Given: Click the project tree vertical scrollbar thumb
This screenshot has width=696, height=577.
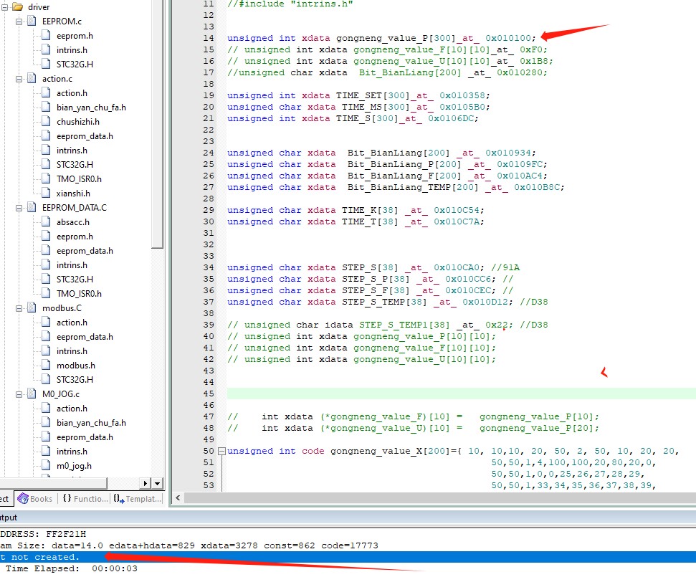Looking at the screenshot, I should (x=157, y=124).
